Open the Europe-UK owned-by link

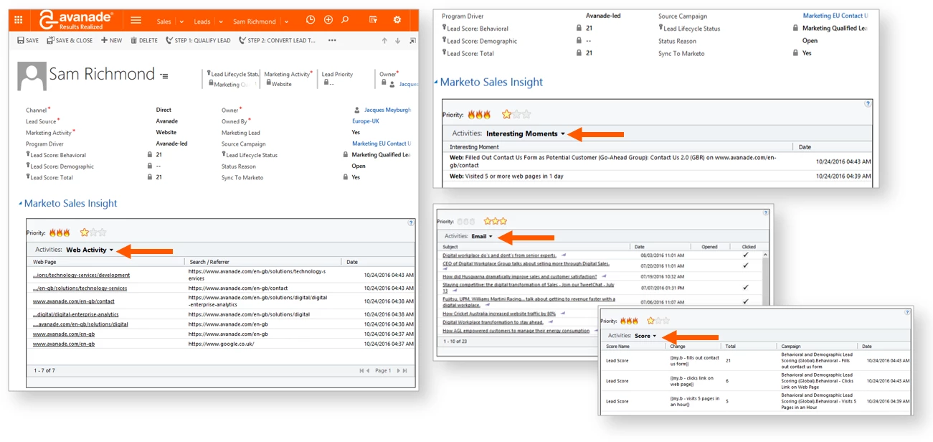coord(366,121)
